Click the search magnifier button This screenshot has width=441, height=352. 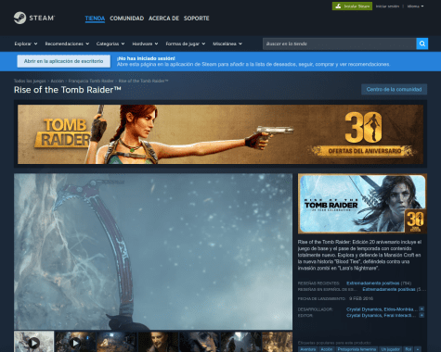[x=422, y=44]
